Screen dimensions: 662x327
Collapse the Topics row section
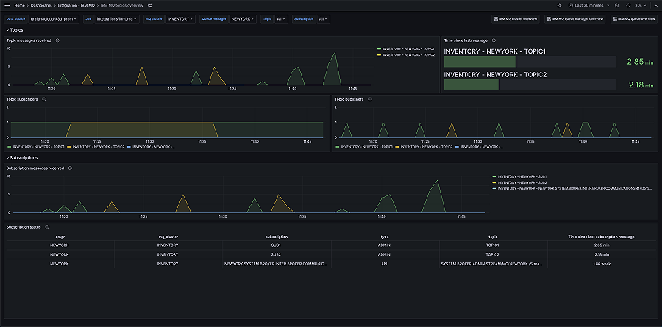(15, 29)
